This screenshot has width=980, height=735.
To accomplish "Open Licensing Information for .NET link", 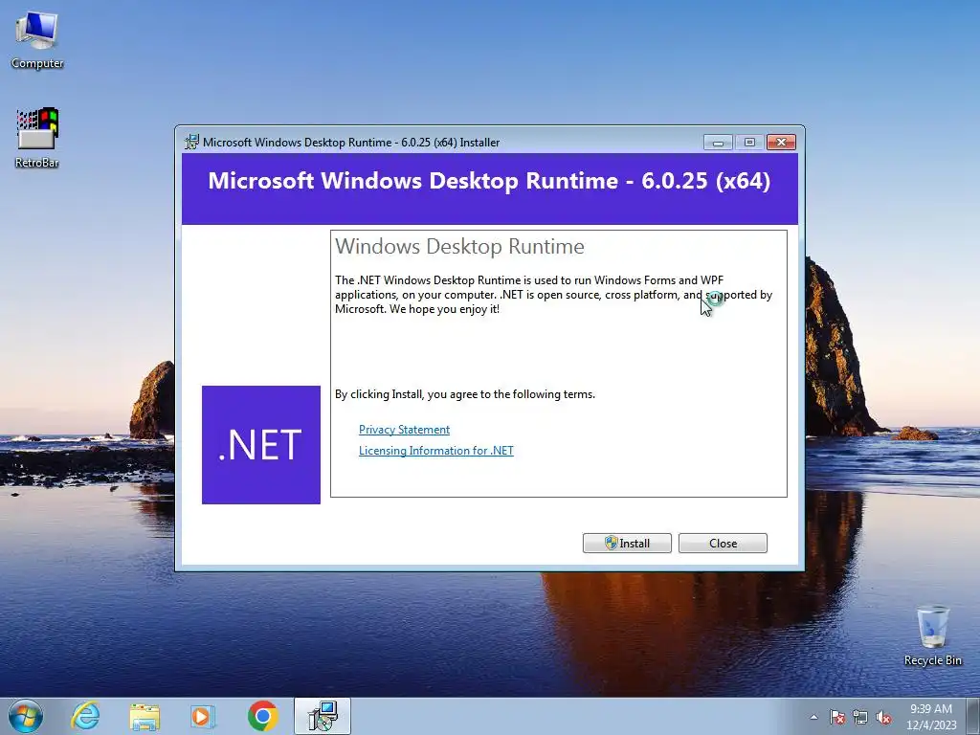I will tap(436, 451).
